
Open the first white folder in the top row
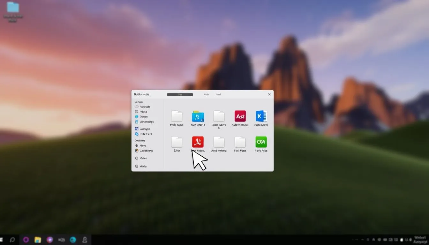pyautogui.click(x=177, y=116)
